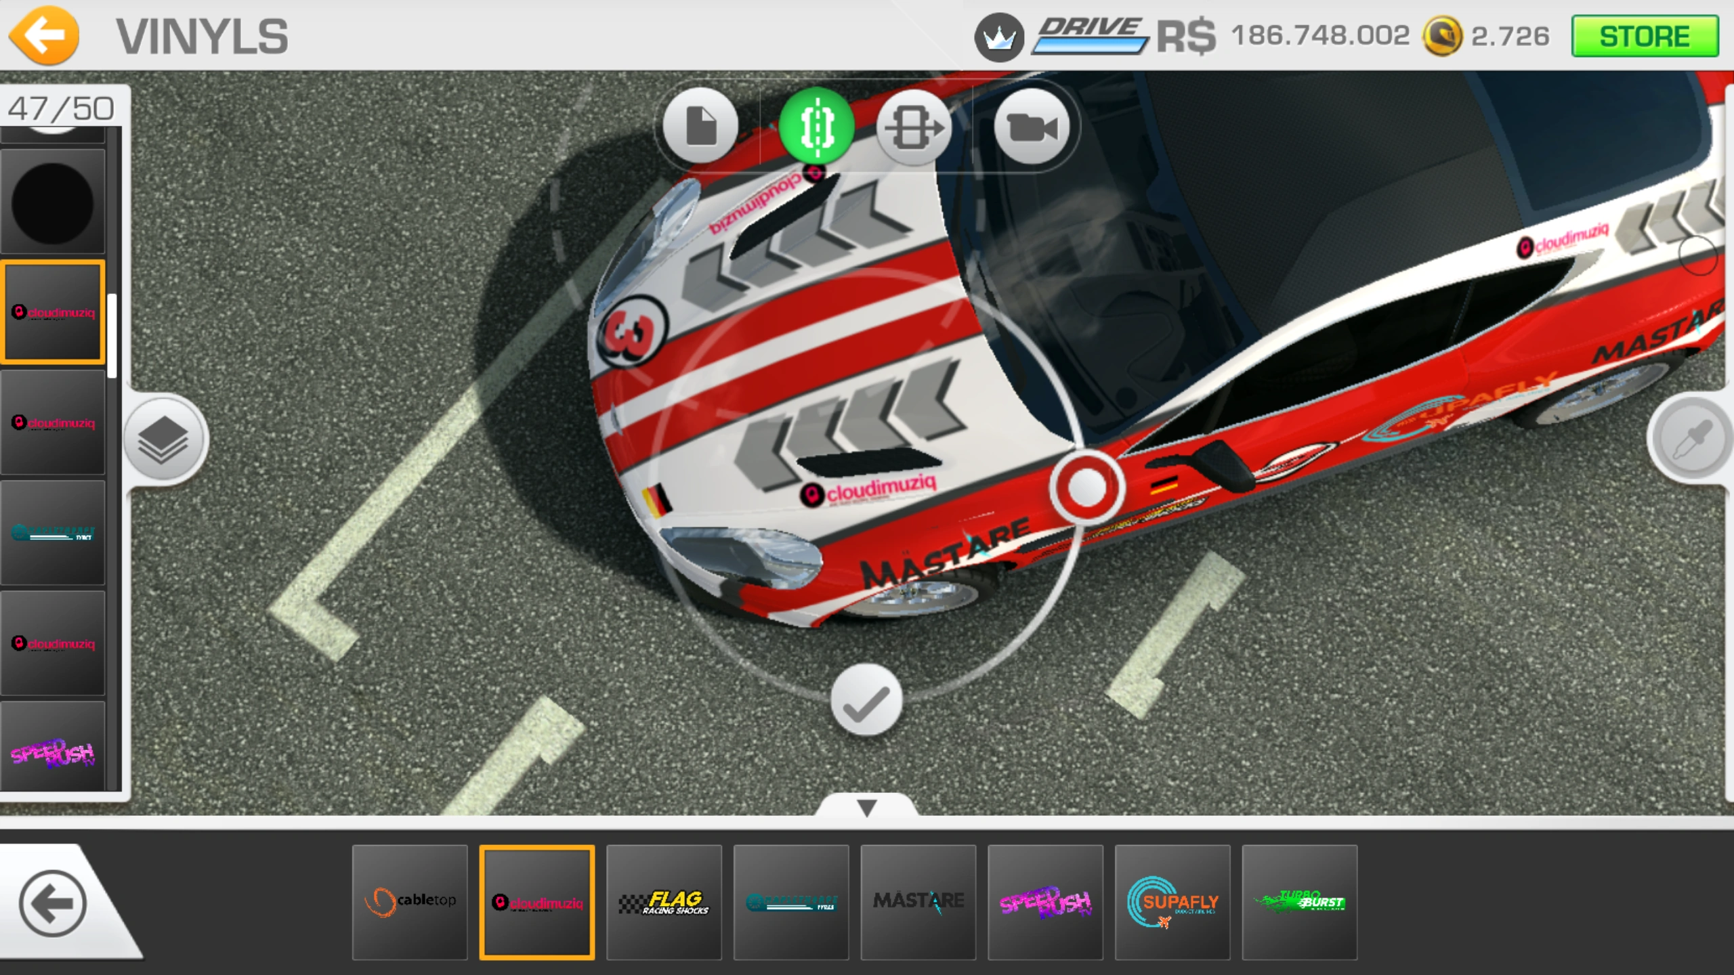Click the crown VIP icon
1734x975 pixels.
tap(999, 38)
